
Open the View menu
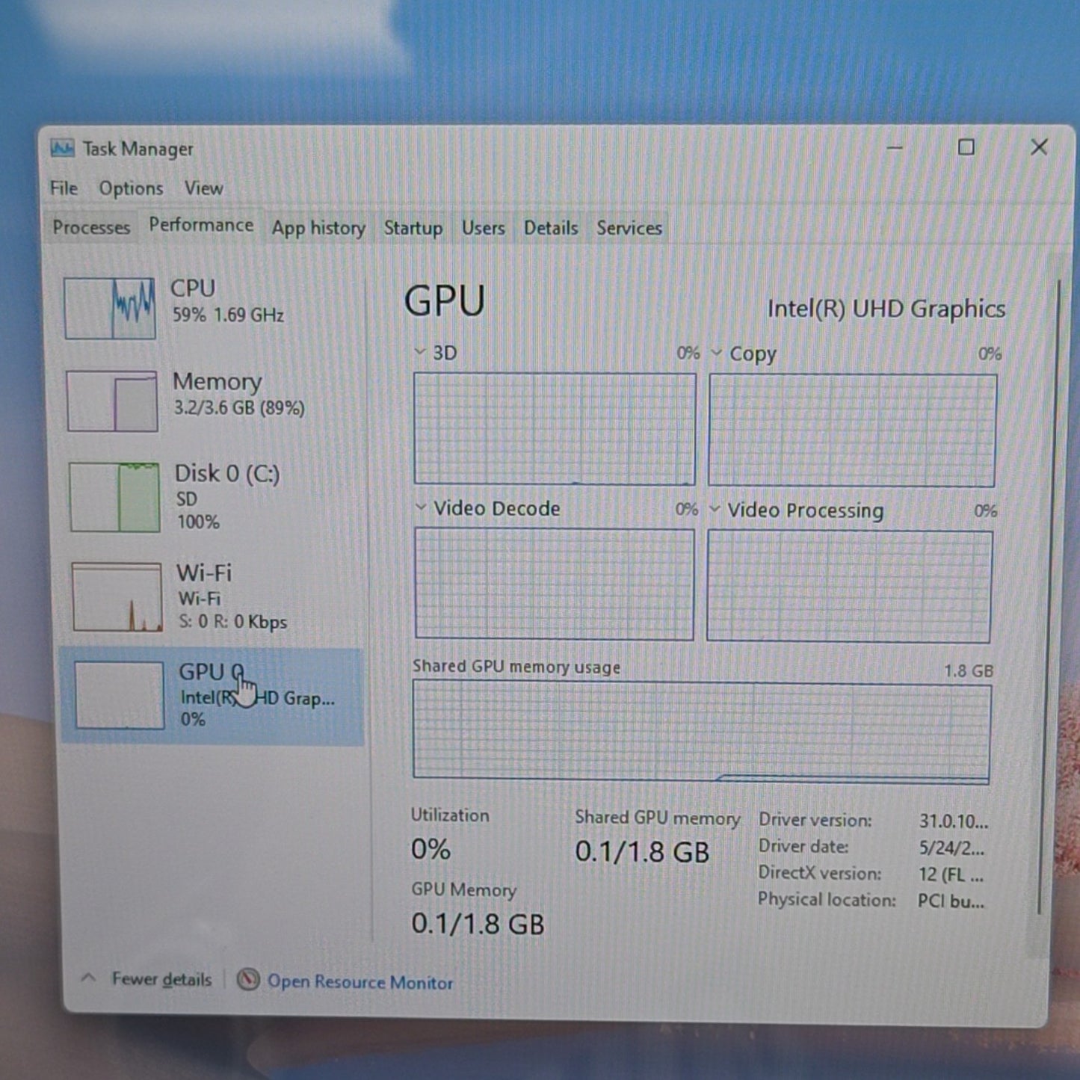coord(203,188)
